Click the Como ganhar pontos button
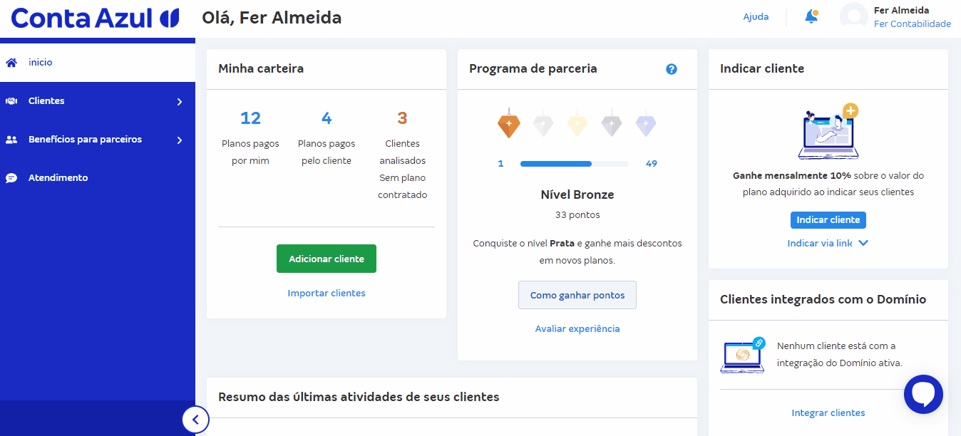This screenshot has height=436, width=961. tap(577, 295)
